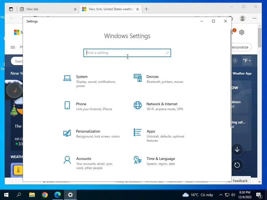
Task: Click the weather page next arrow chevron
Action: pyautogui.click(x=235, y=60)
